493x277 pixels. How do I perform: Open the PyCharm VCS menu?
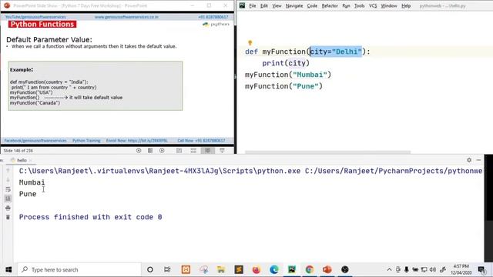[x=373, y=5]
